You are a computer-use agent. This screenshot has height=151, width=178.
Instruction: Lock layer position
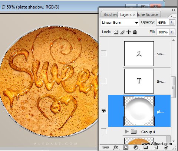[129, 32]
